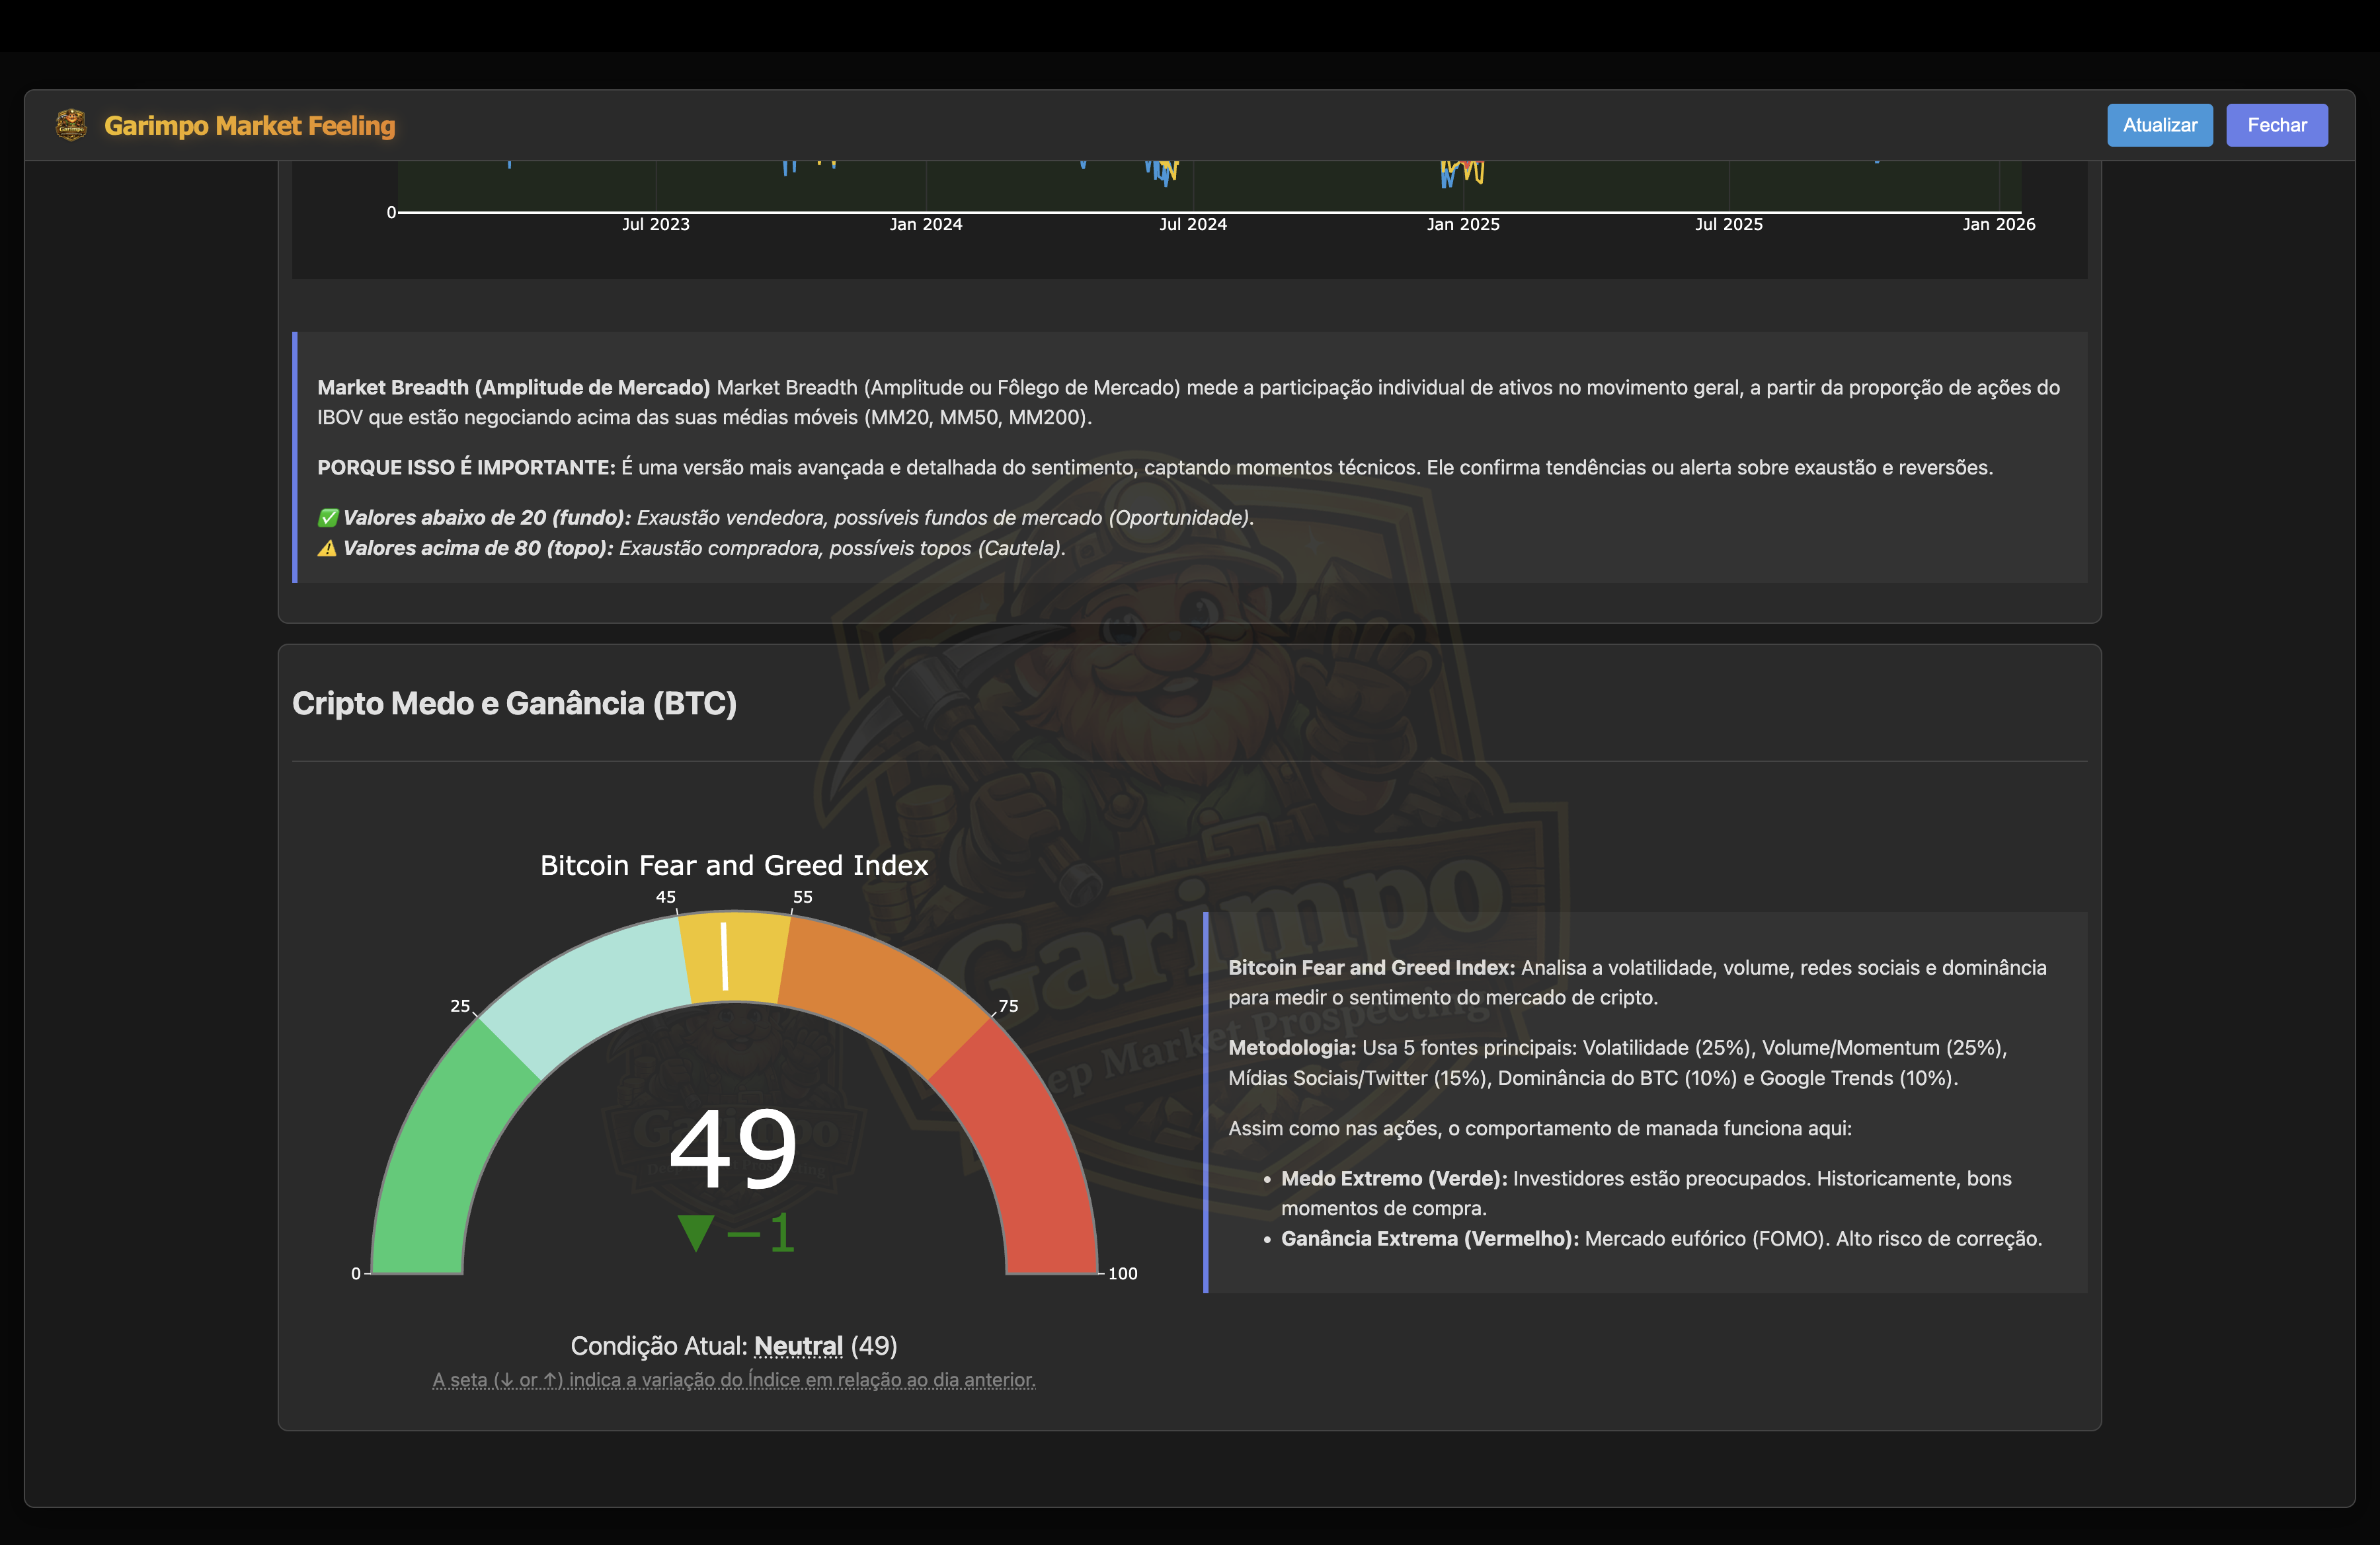Click the white gauge needle marker
The width and height of the screenshot is (2380, 1545).
click(725, 956)
